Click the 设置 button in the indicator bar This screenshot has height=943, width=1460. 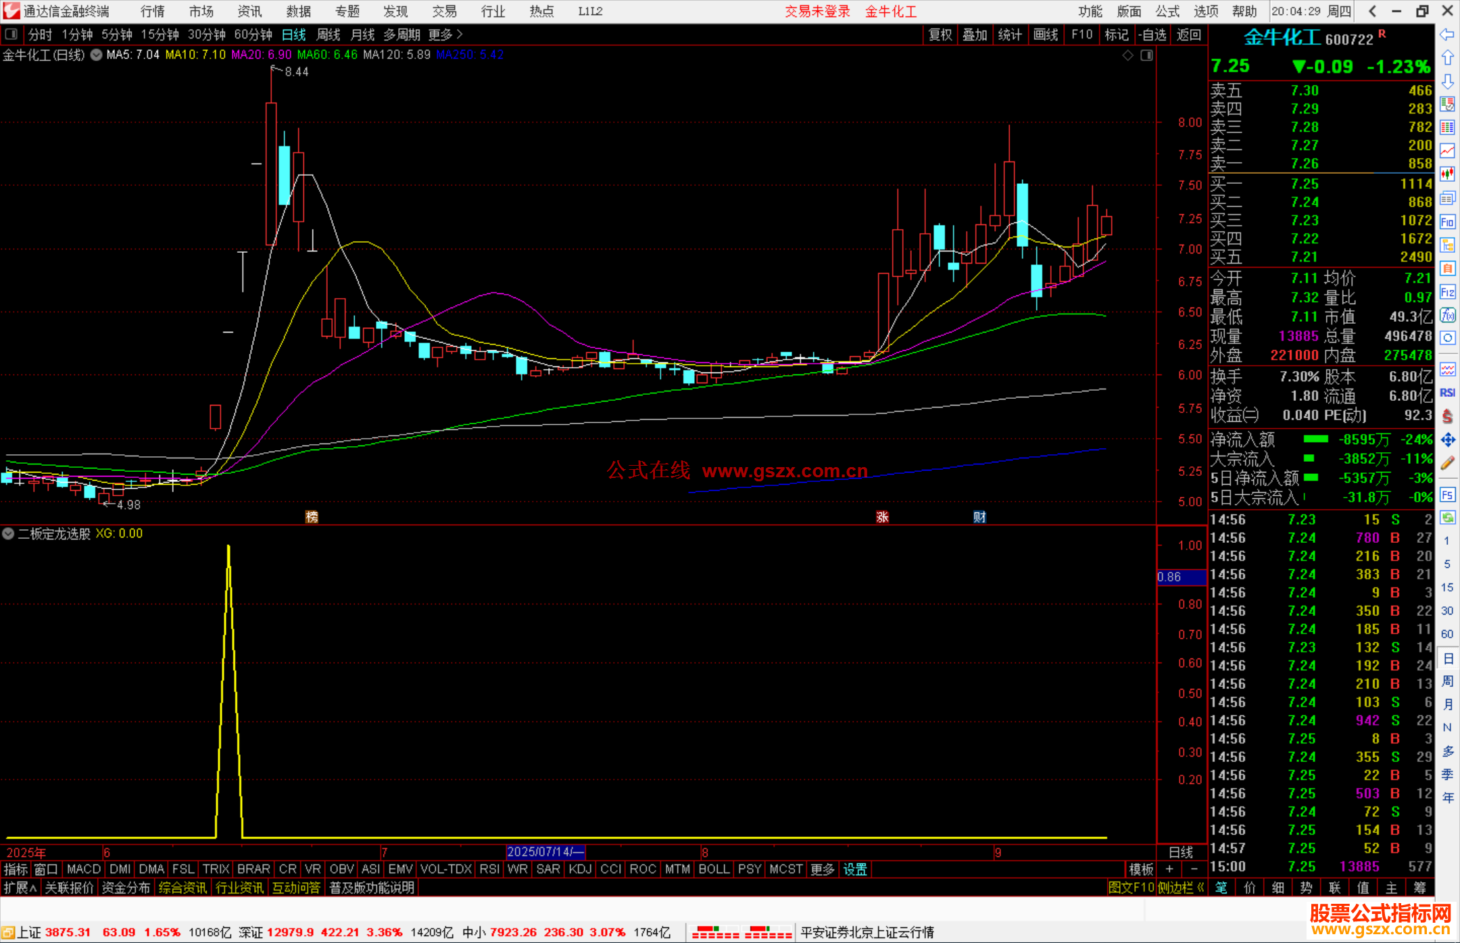point(855,869)
